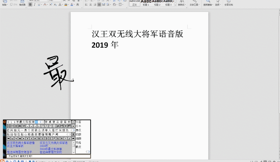Show next letters with right arrow key
This screenshot has width=280, height=162.
73,138
